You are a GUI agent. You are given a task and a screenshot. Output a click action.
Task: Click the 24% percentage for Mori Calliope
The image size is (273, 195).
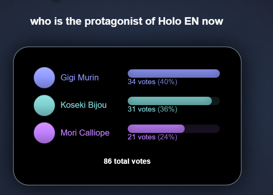click(167, 137)
